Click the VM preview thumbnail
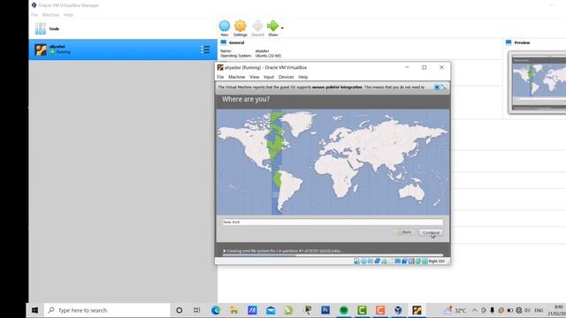Screen dimensions: 566x318 click(x=538, y=82)
